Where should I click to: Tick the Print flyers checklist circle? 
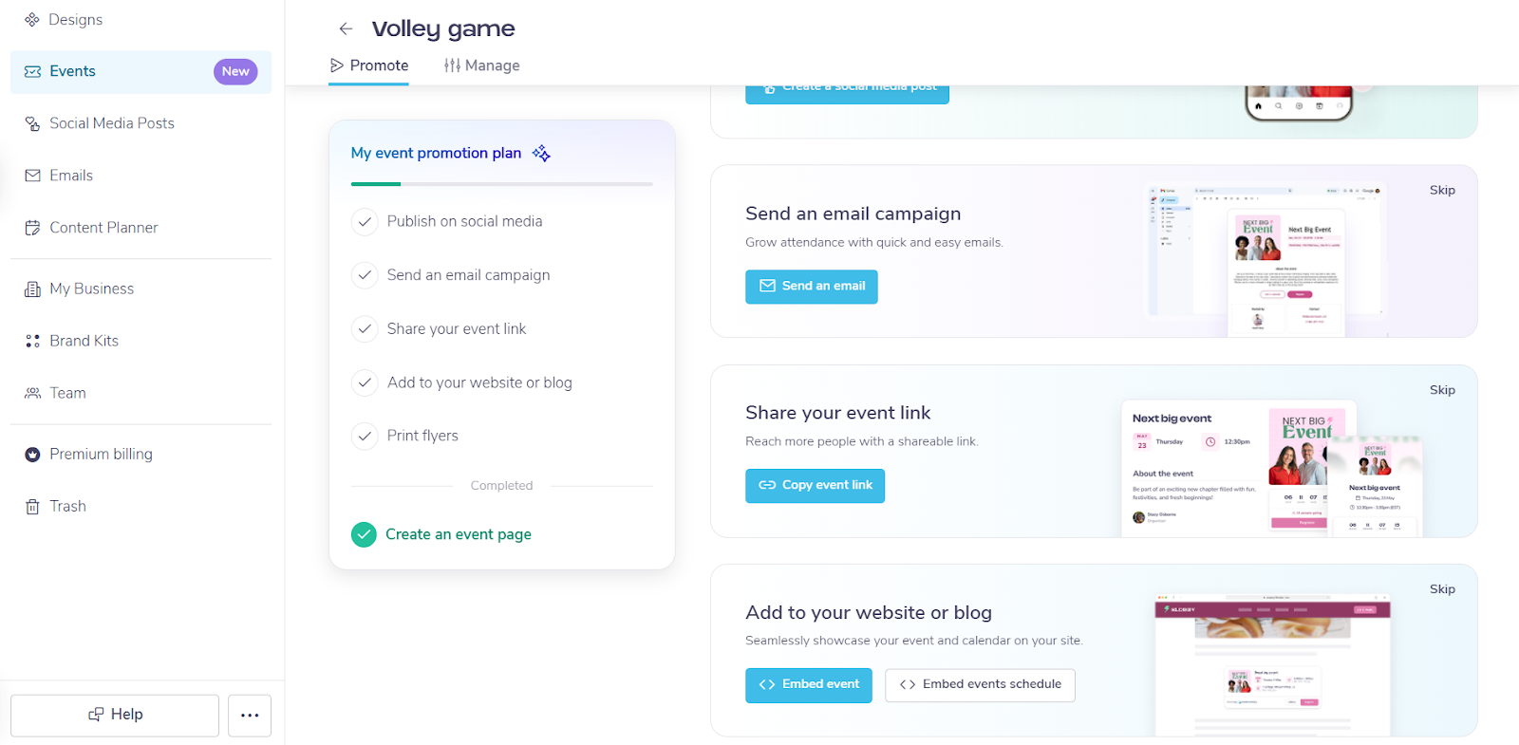click(x=365, y=437)
